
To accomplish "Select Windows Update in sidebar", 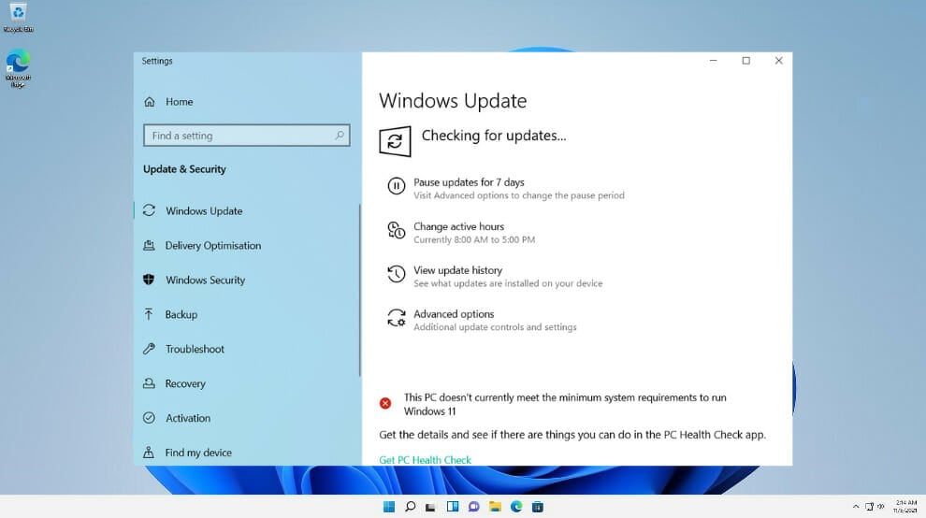I will pos(204,211).
